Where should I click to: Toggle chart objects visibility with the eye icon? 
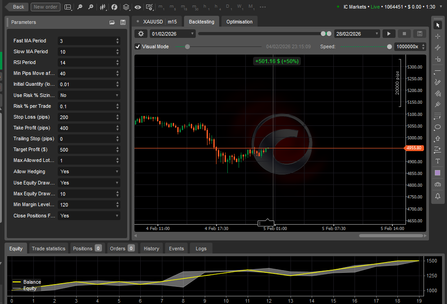138,7
